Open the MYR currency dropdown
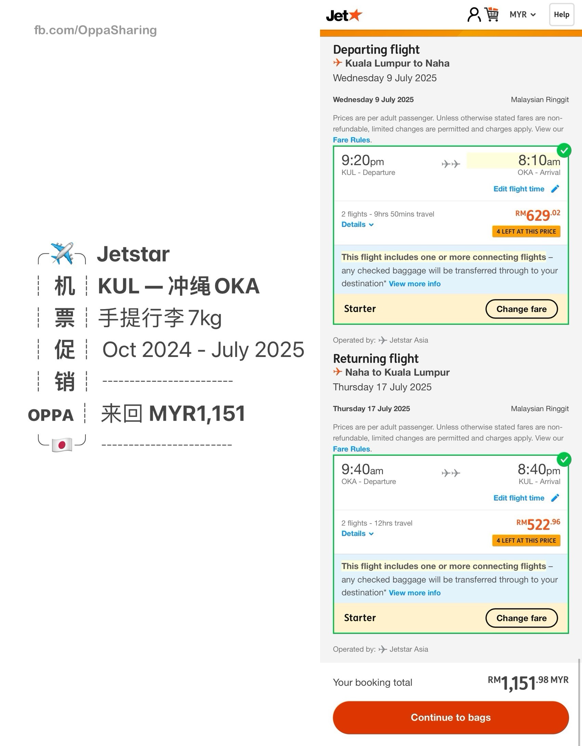The image size is (582, 746). [x=523, y=15]
